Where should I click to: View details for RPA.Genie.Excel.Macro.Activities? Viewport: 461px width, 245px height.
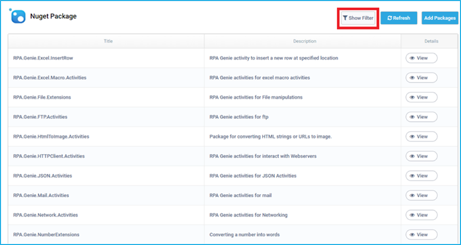(421, 78)
